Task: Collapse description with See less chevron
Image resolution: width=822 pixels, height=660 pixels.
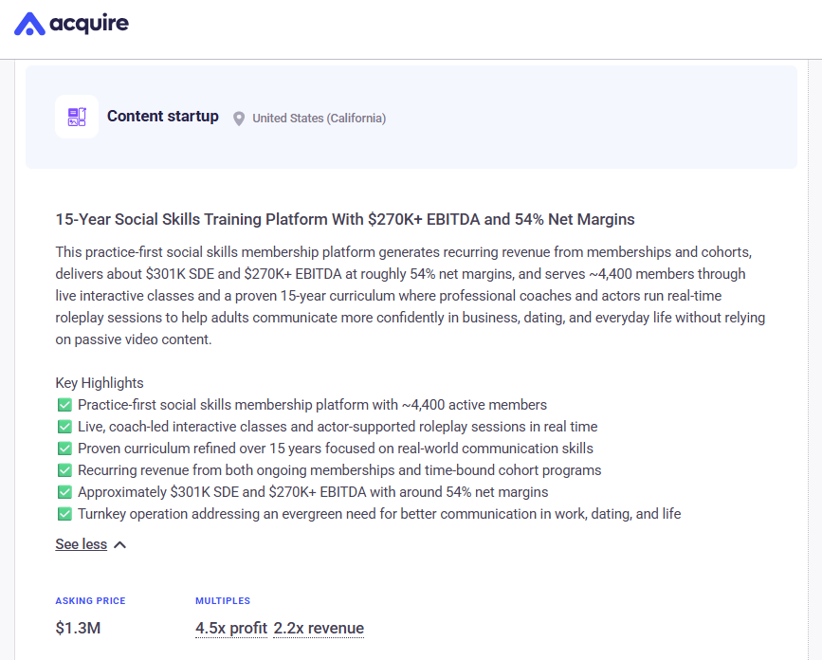Action: (x=120, y=544)
